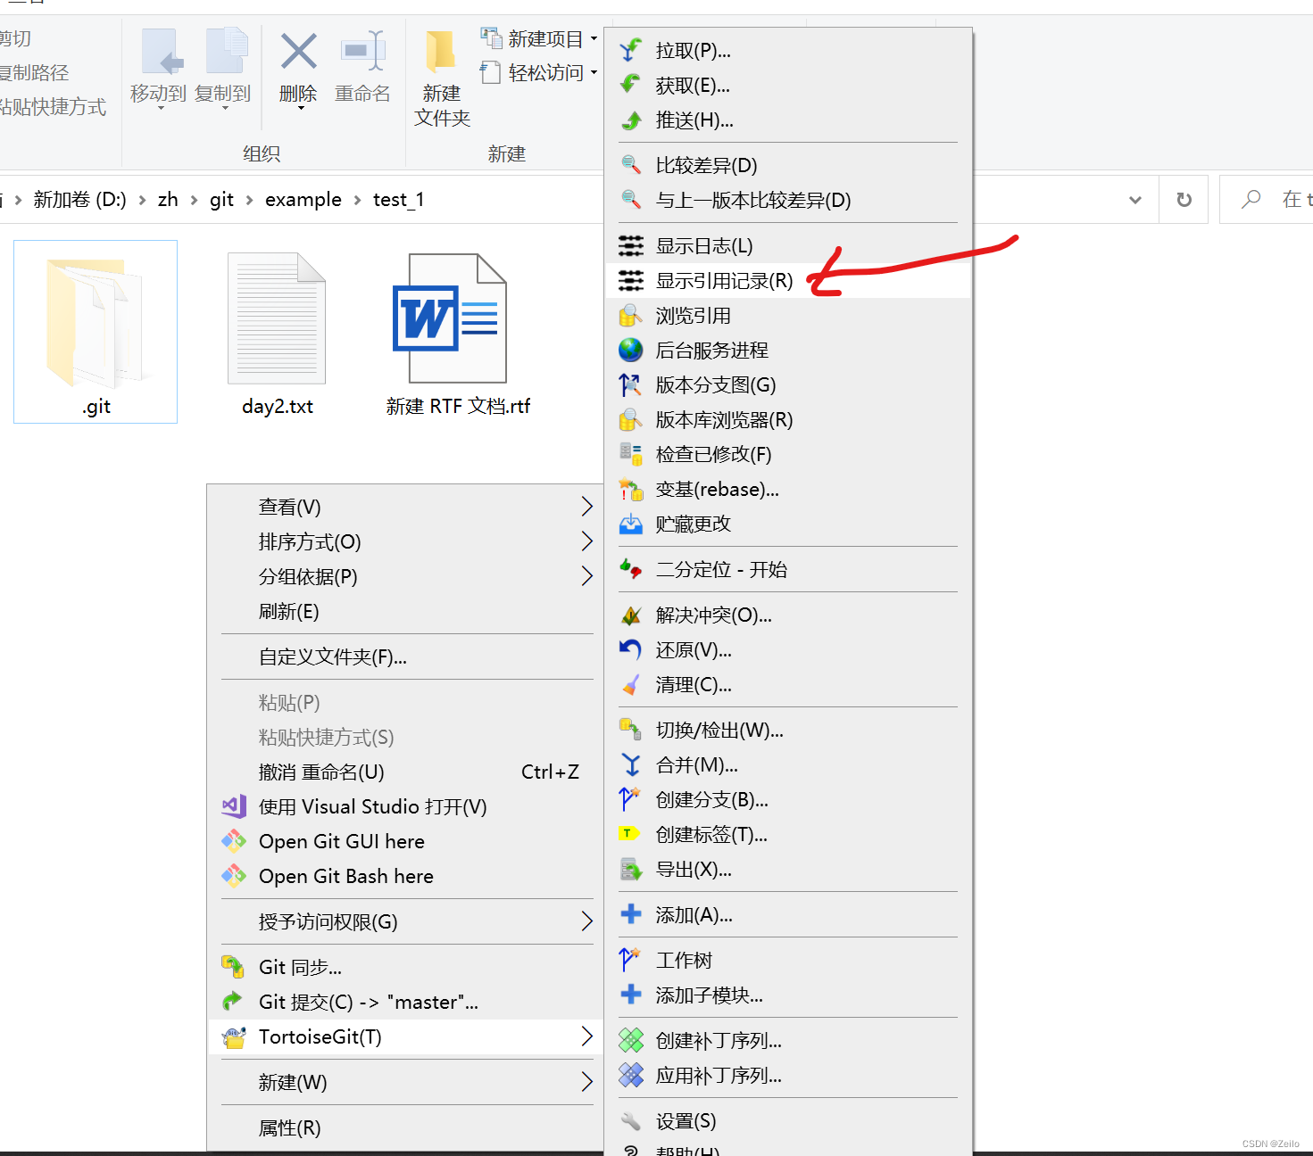Open address bar history dropdown chevron
Viewport: 1313px width, 1156px height.
coord(1134,200)
